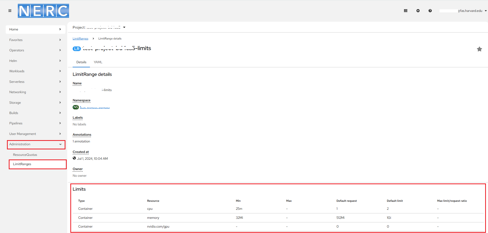The image size is (488, 233).
Task: Click the NERC logo
Action: tap(43, 11)
